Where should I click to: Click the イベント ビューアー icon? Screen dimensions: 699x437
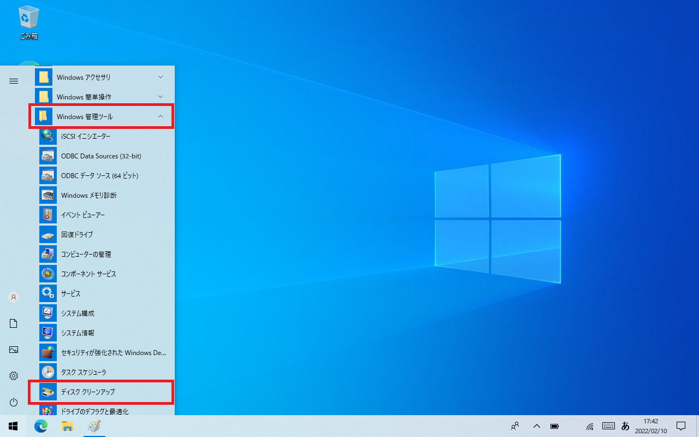(48, 215)
